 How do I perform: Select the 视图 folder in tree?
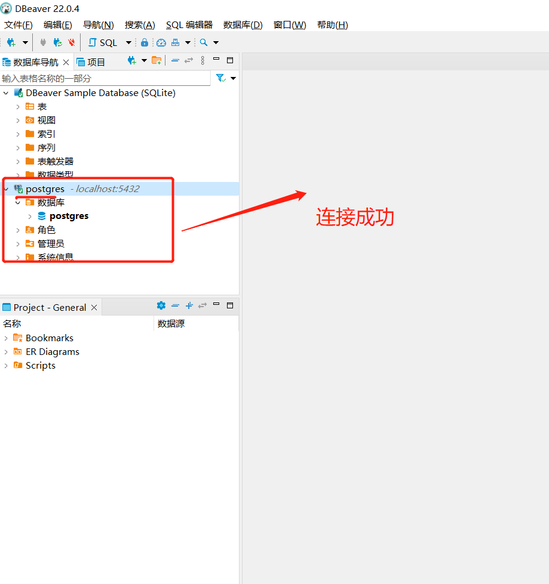click(x=46, y=120)
